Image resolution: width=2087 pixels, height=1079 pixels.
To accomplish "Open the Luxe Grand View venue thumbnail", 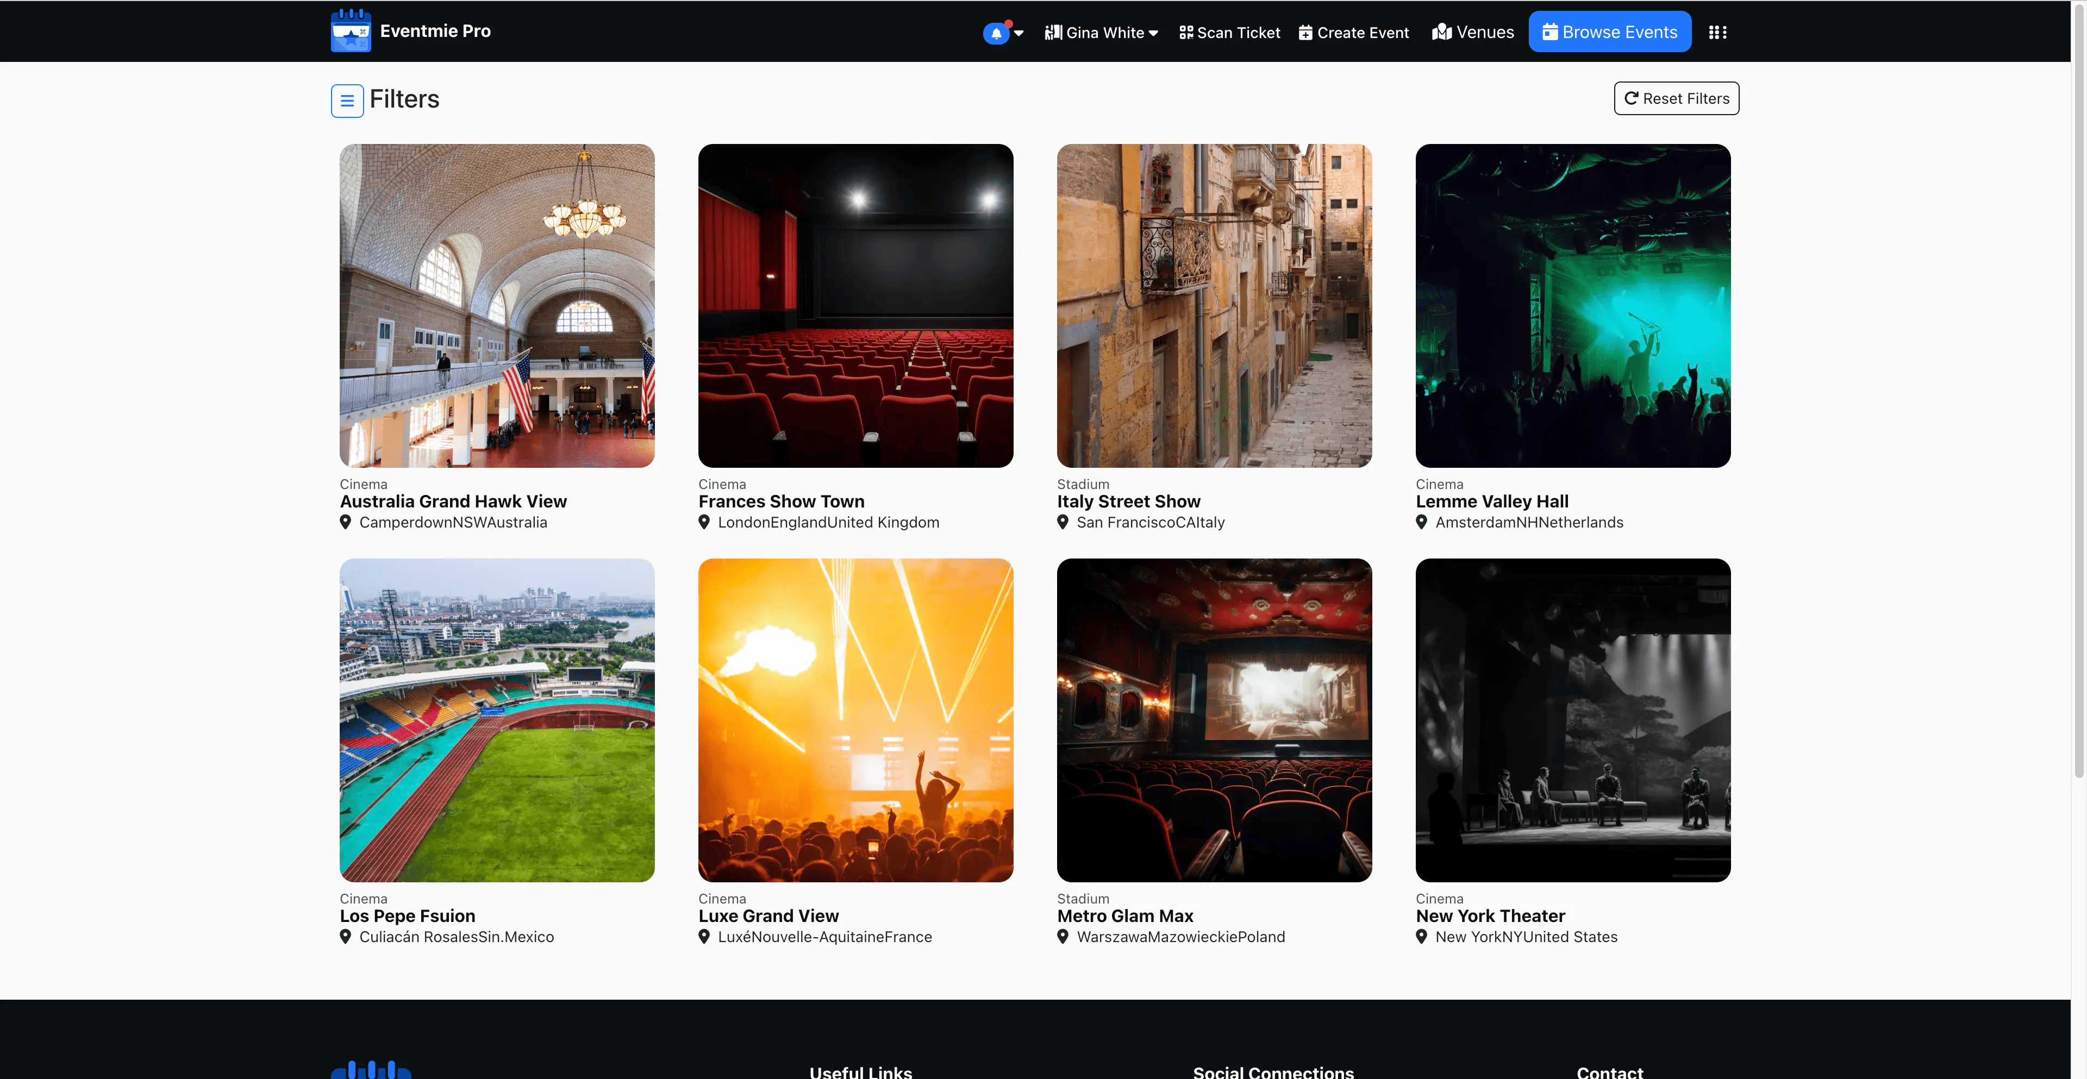I will click(855, 719).
